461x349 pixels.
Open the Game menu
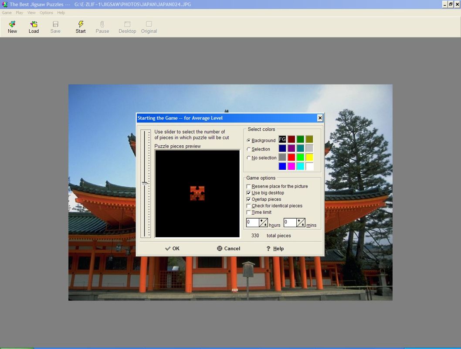7,13
